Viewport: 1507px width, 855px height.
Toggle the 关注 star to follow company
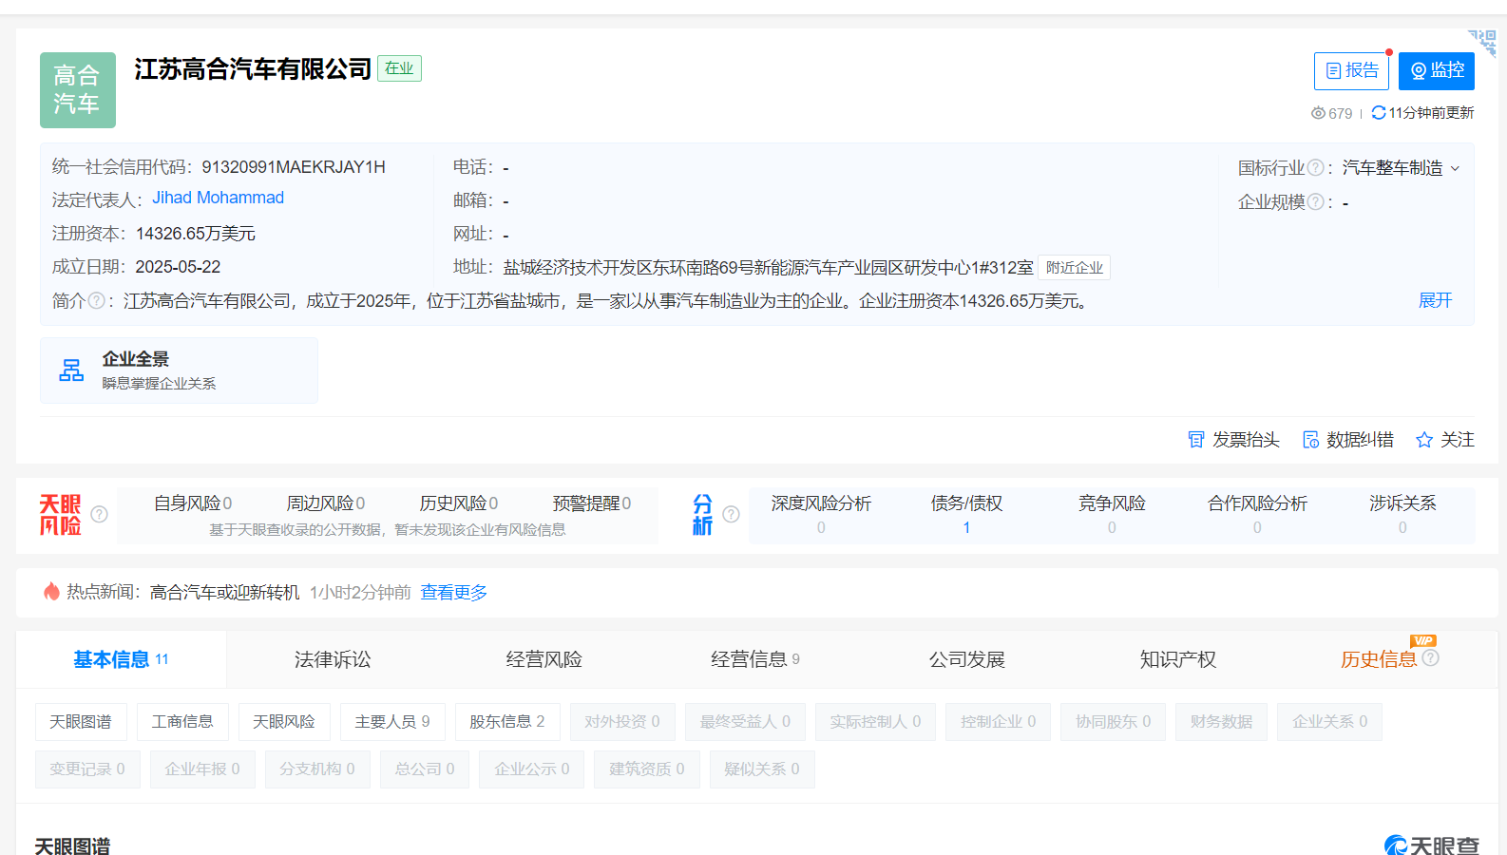[x=1424, y=440]
